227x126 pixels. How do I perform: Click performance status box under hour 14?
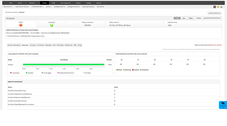coord(187,64)
